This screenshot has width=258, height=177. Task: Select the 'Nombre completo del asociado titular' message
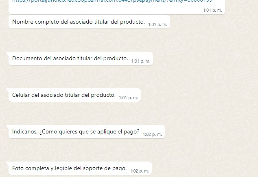(x=79, y=22)
